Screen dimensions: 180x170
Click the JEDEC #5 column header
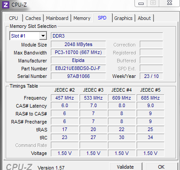[150, 90]
